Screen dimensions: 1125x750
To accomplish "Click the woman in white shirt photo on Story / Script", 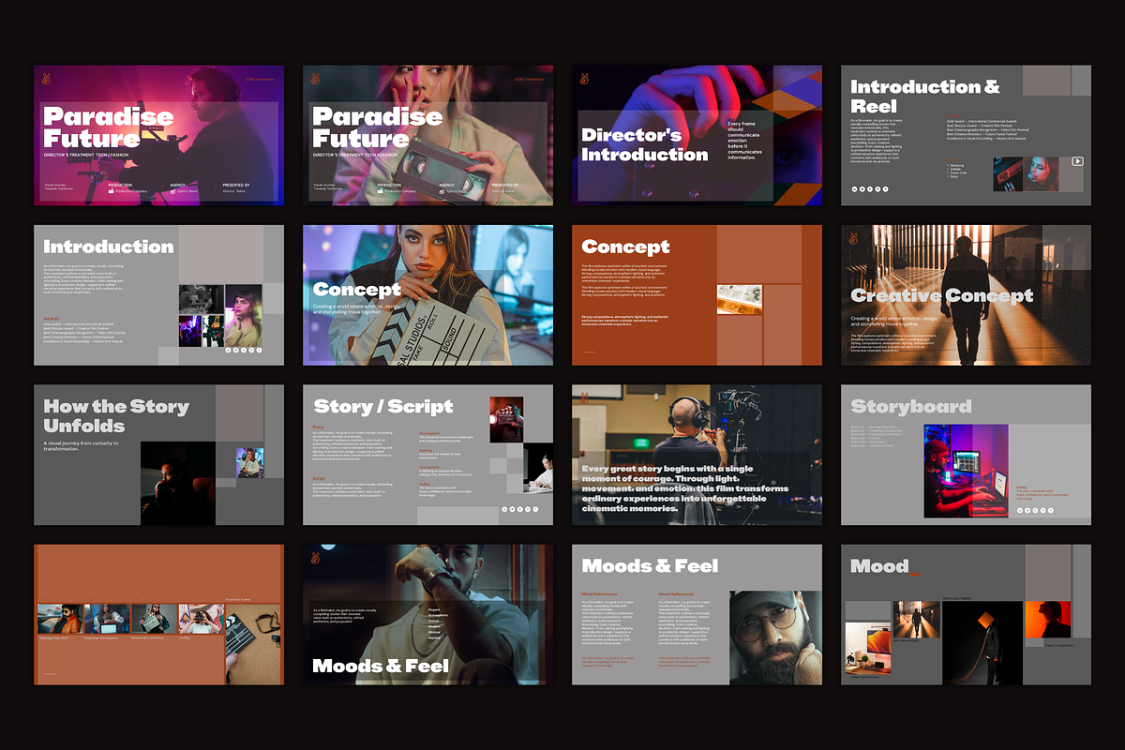I will [x=538, y=468].
